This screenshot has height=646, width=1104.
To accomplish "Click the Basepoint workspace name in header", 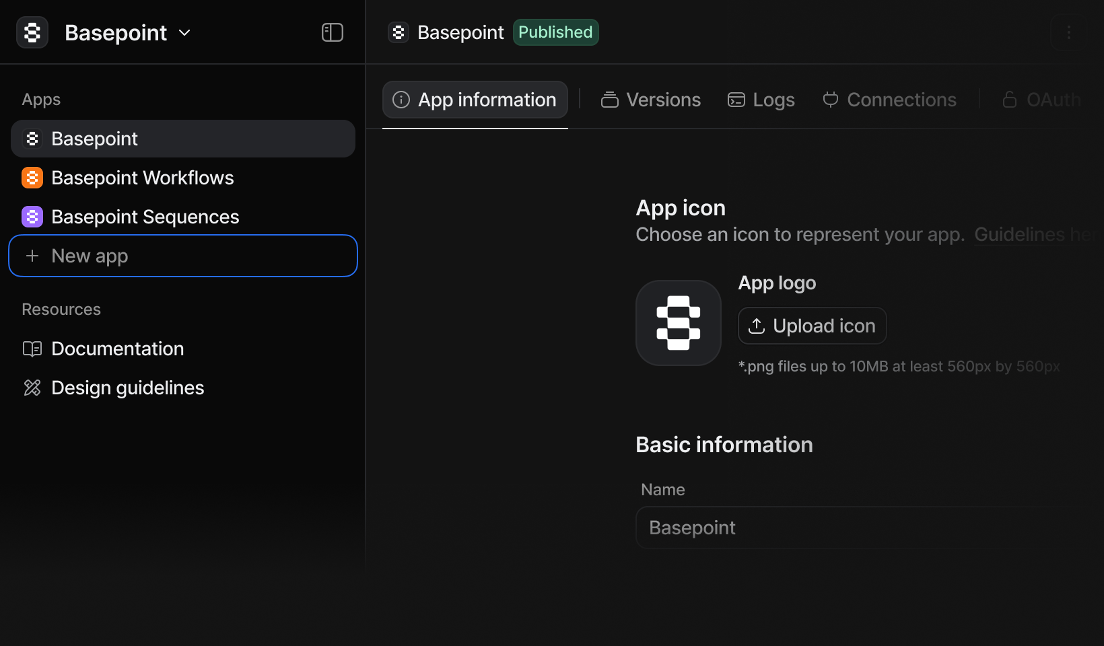I will tap(116, 32).
